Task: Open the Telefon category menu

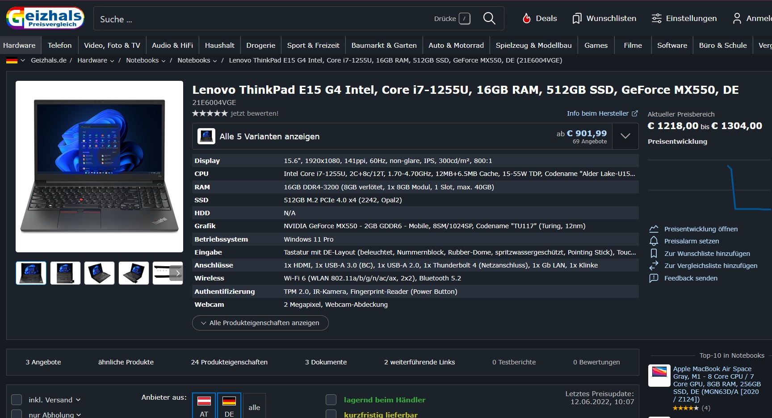Action: coord(59,45)
